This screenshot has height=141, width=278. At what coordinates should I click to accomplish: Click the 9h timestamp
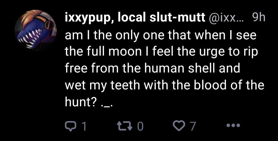[x=258, y=18]
